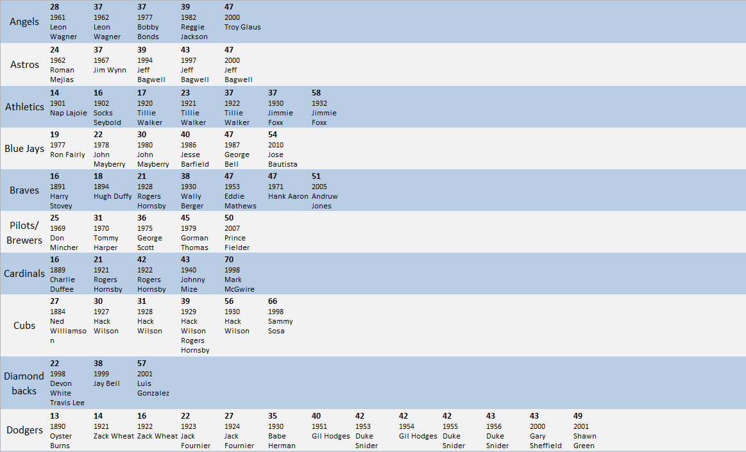Click Cubs 1927 Hack Wilson entry
The height and width of the screenshot is (452, 746).
coord(106,317)
